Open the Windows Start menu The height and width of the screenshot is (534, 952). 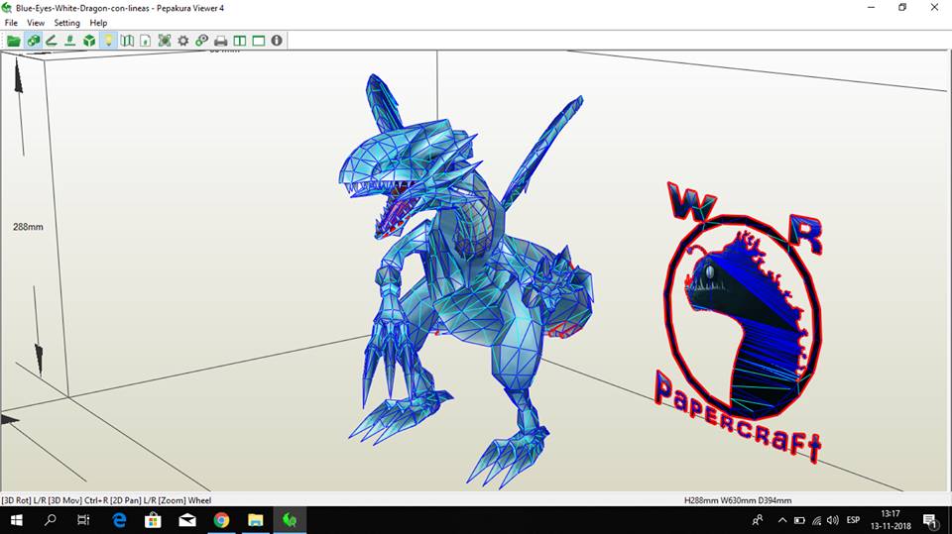coord(17,520)
